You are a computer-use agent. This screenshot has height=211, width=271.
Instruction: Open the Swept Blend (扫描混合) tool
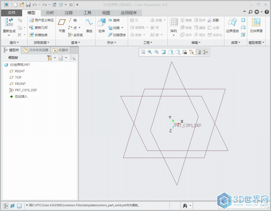(117, 35)
